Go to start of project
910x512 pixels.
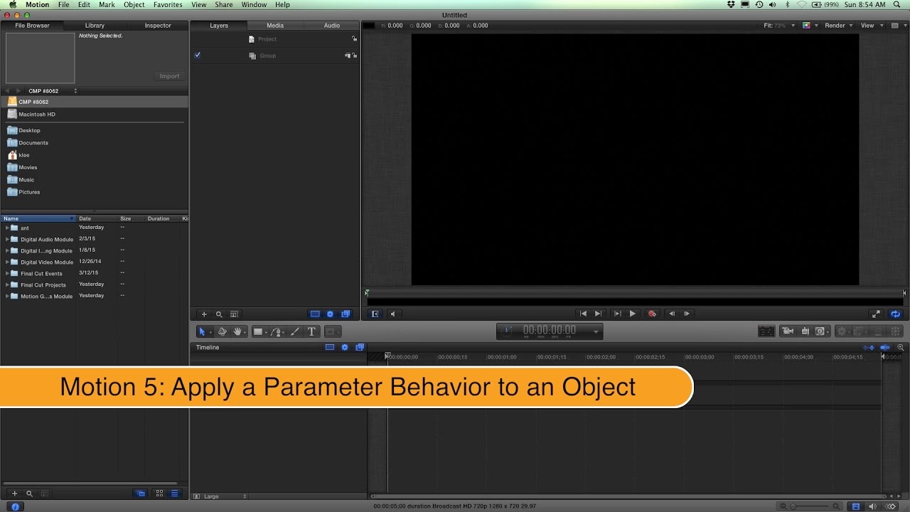(583, 314)
